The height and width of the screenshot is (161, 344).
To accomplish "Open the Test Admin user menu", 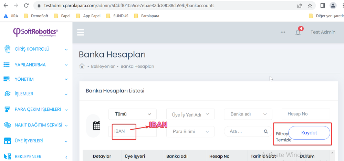I will pyautogui.click(x=323, y=32).
